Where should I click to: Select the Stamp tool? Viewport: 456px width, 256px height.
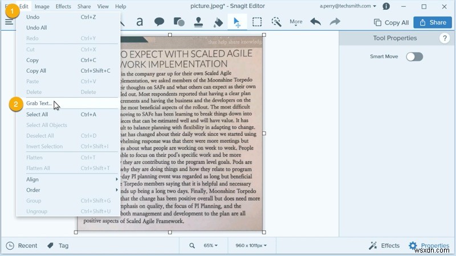[198, 22]
